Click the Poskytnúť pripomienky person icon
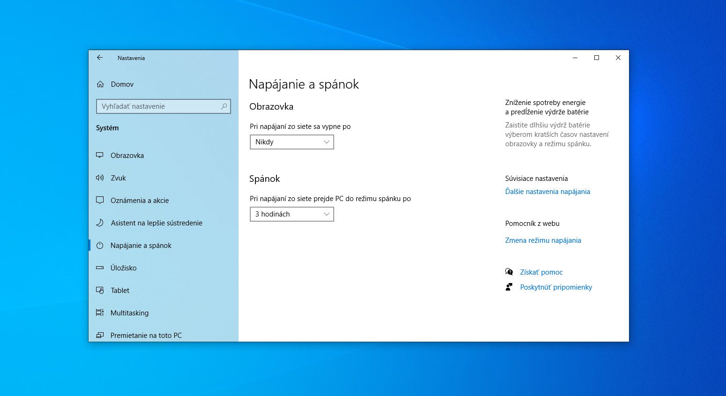The height and width of the screenshot is (396, 726). pos(509,287)
